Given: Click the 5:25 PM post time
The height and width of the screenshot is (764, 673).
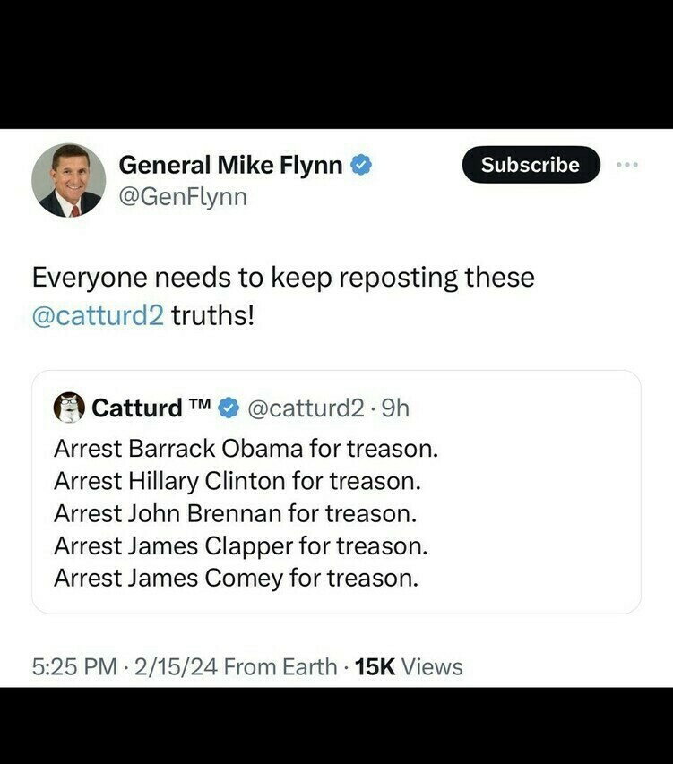Looking at the screenshot, I should pyautogui.click(x=73, y=666).
